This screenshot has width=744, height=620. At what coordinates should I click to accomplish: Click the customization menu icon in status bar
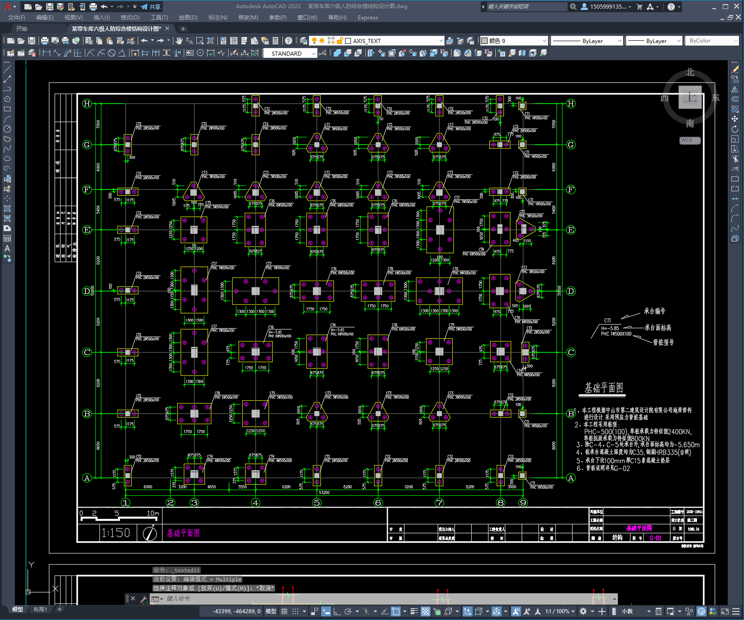point(736,611)
